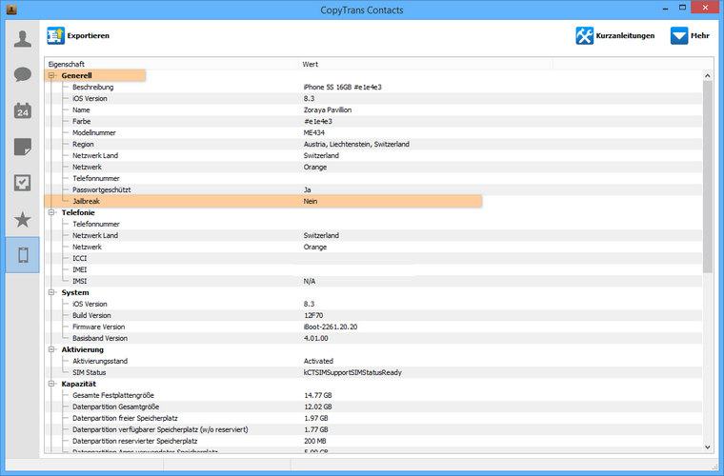Click the value 'kCTSIMSupportSIMStatusReady'
This screenshot has width=724, height=476.
352,372
